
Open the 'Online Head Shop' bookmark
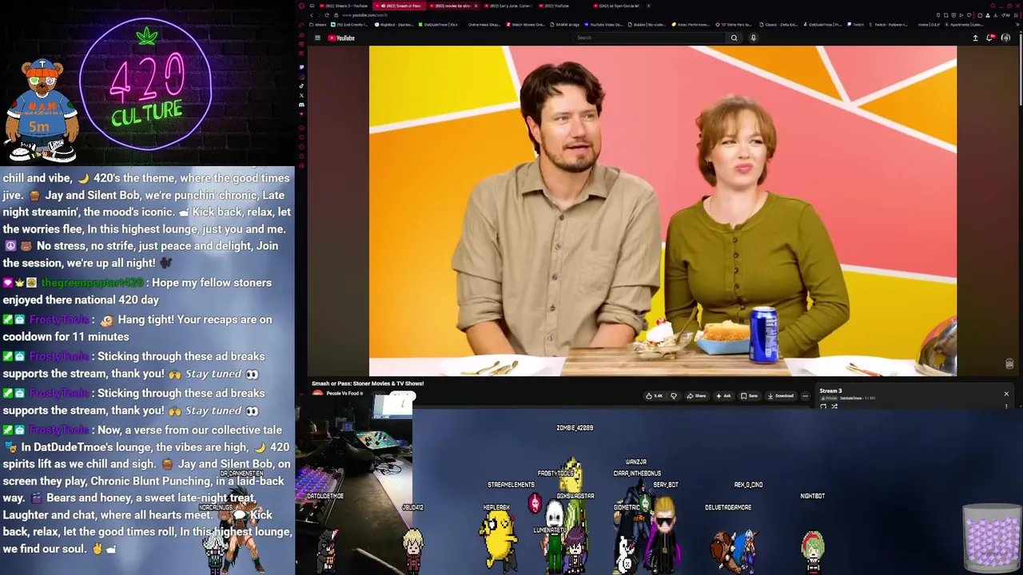(484, 25)
